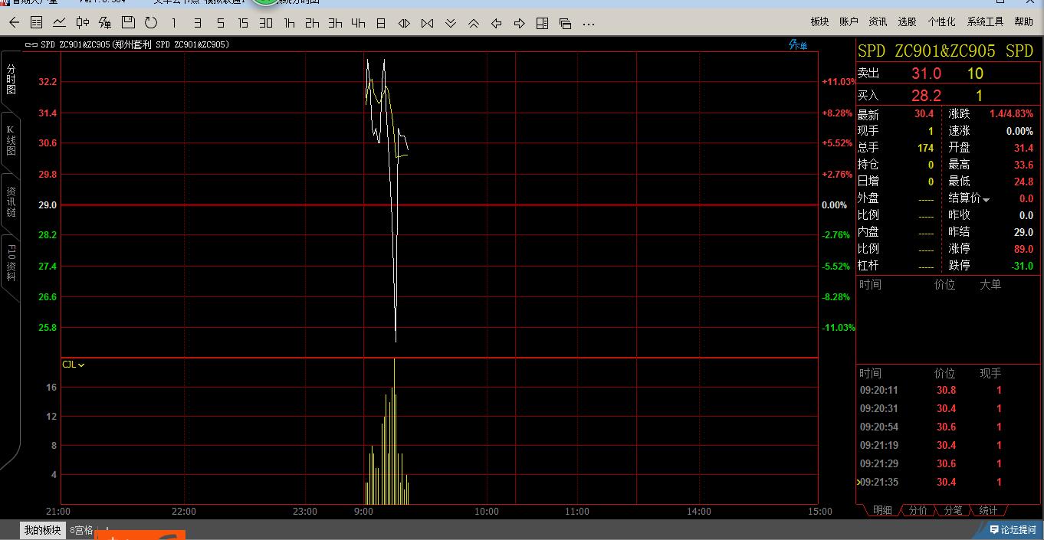Select the 15-minute period button
The width and height of the screenshot is (1044, 540).
tap(243, 23)
